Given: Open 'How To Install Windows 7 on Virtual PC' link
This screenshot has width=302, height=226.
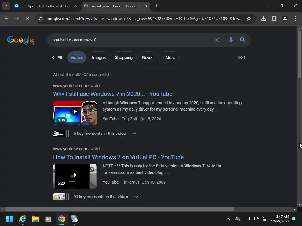Looking at the screenshot, I should [119, 157].
